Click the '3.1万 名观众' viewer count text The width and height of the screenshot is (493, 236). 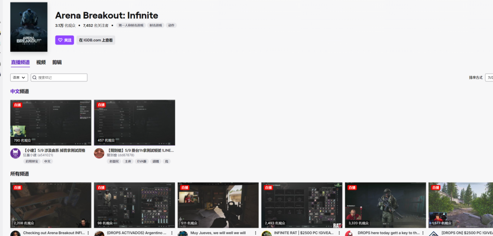coord(65,26)
